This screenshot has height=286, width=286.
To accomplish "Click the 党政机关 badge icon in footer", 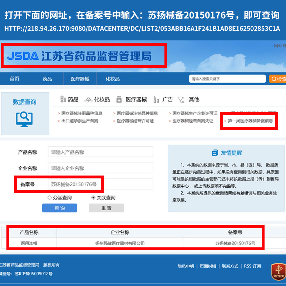I will pos(278,271).
